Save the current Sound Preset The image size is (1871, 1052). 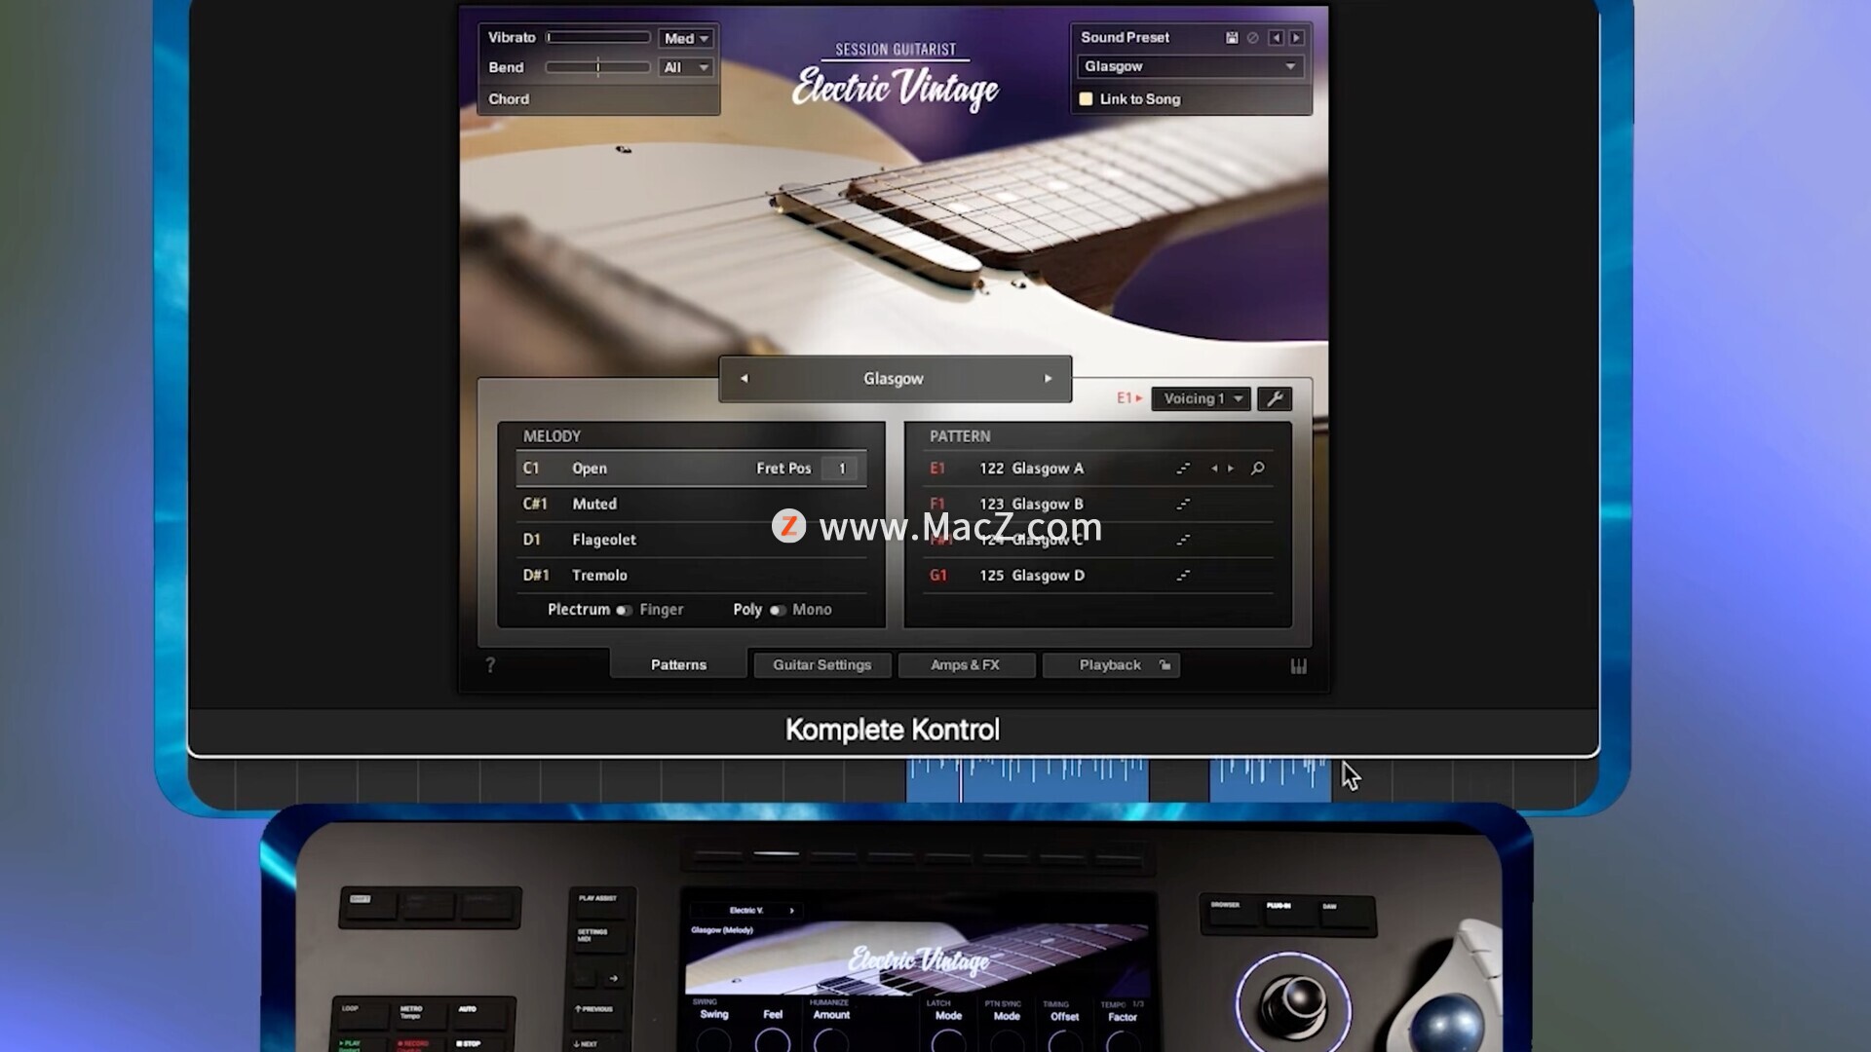[x=1232, y=38]
